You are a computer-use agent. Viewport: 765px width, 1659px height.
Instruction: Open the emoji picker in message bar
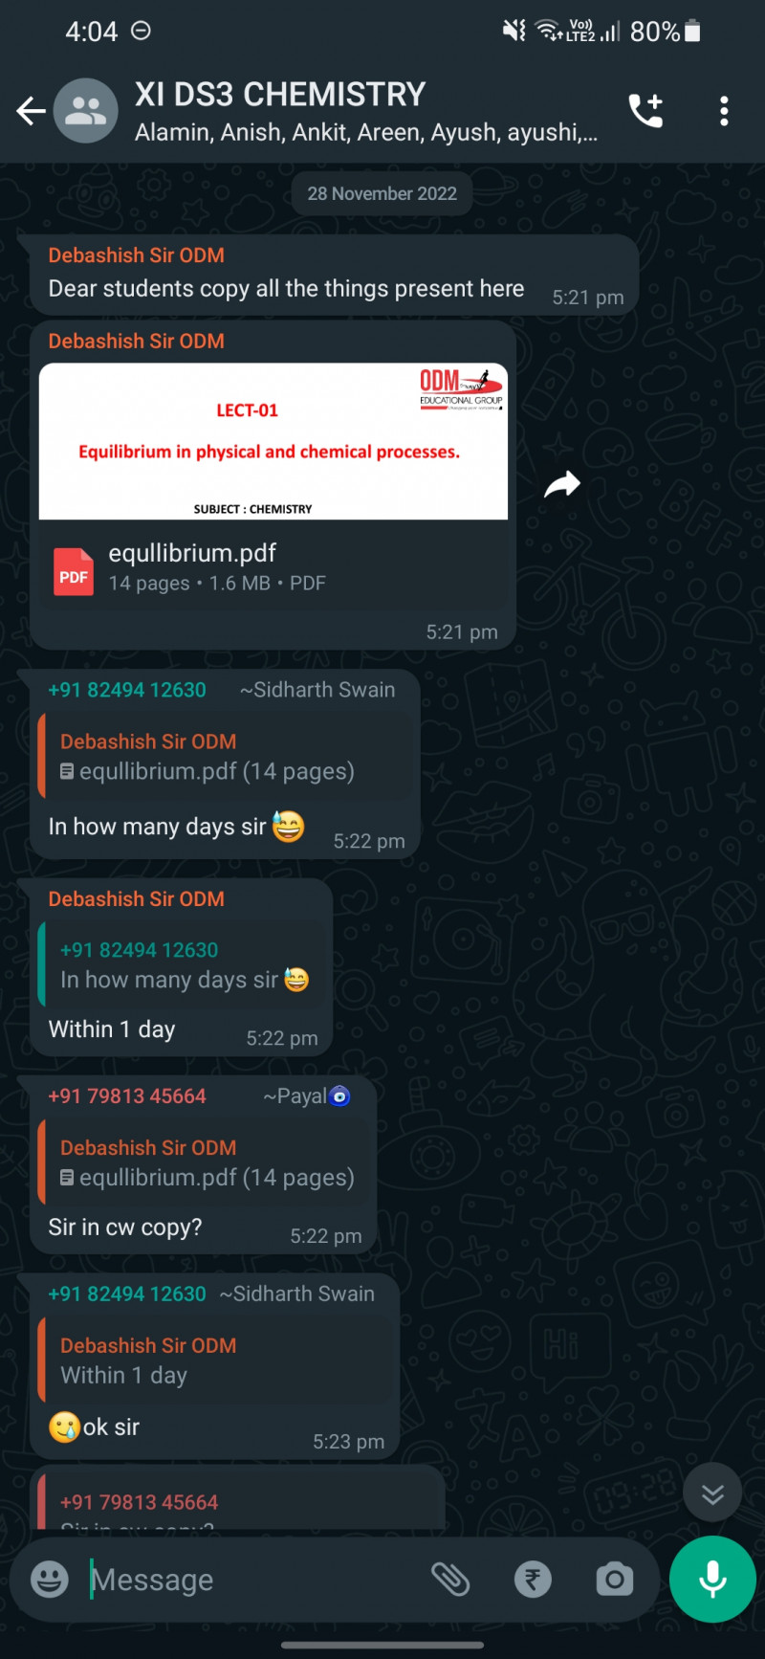[50, 1579]
